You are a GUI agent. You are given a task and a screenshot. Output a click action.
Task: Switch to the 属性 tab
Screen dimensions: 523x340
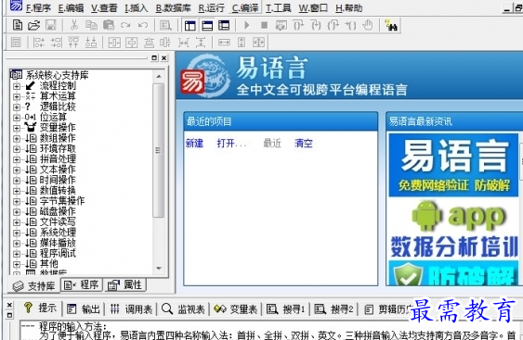(x=125, y=284)
